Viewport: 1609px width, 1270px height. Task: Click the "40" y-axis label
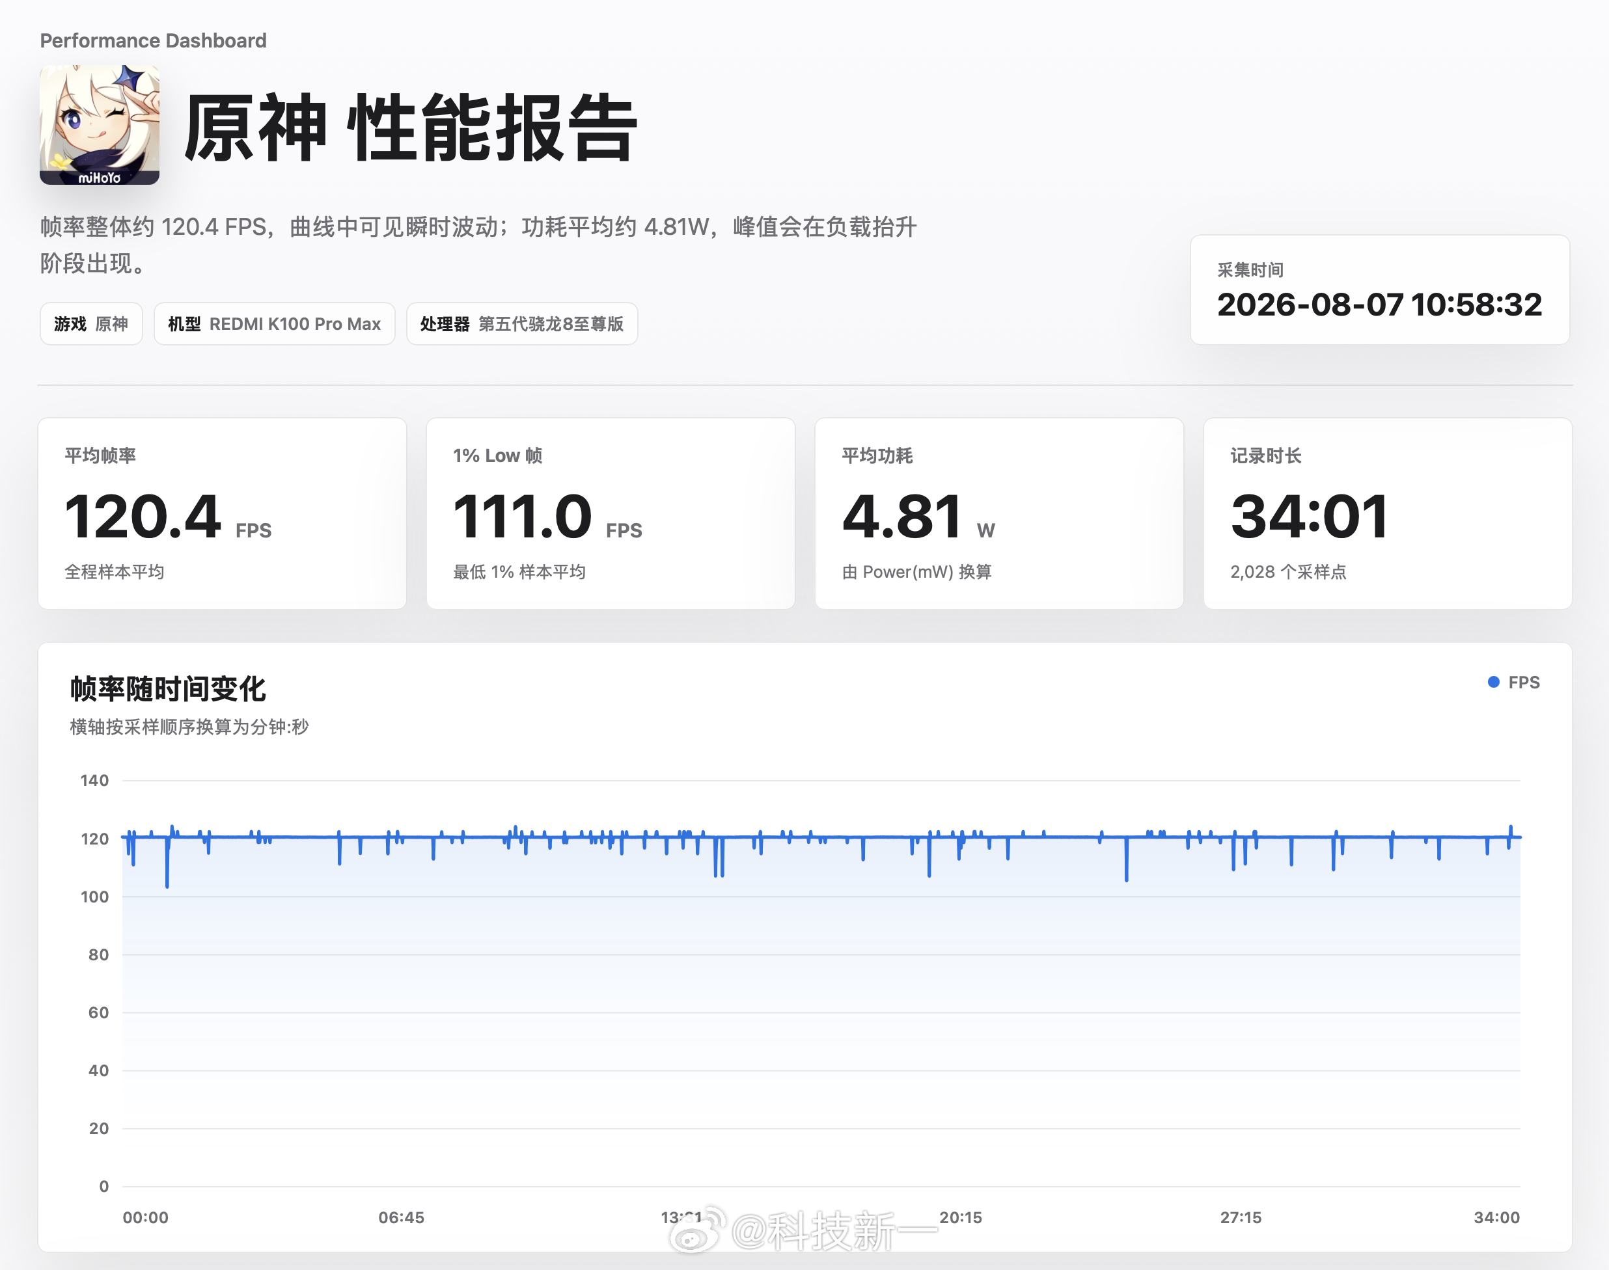(x=99, y=1071)
